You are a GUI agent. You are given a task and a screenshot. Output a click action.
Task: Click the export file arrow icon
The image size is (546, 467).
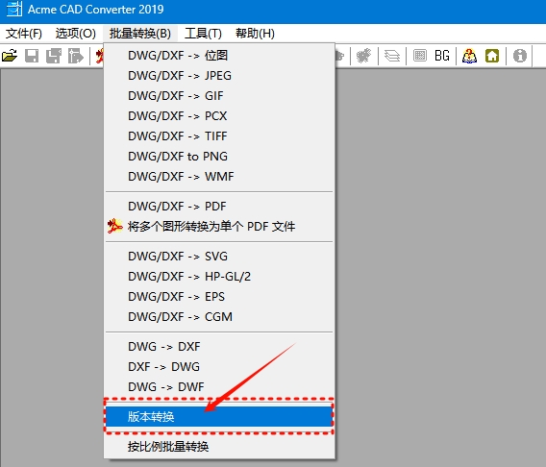coord(76,56)
